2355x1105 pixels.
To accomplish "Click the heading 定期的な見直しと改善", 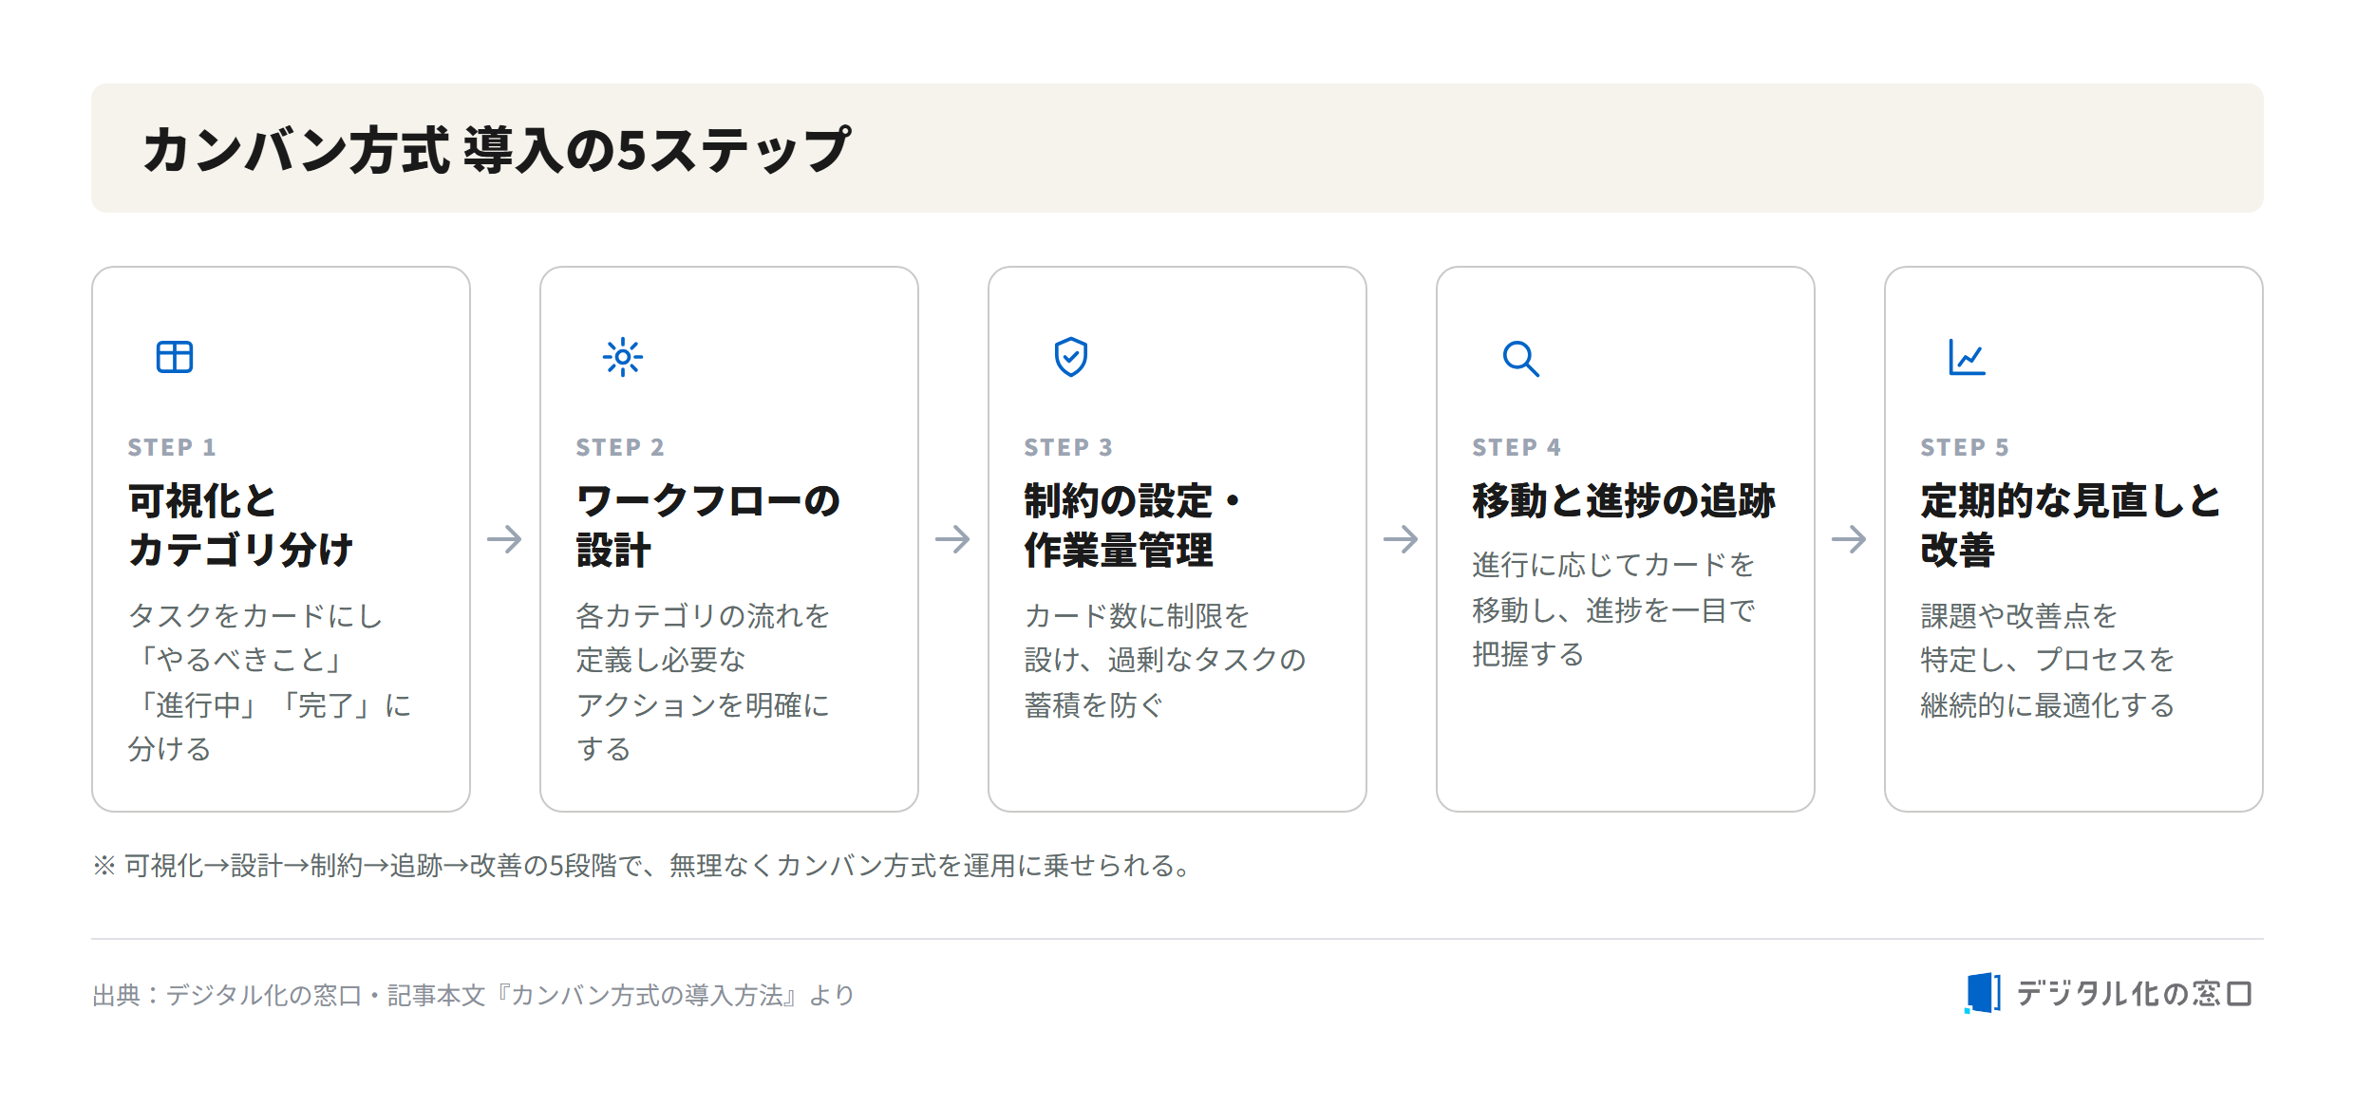I will click(2071, 525).
